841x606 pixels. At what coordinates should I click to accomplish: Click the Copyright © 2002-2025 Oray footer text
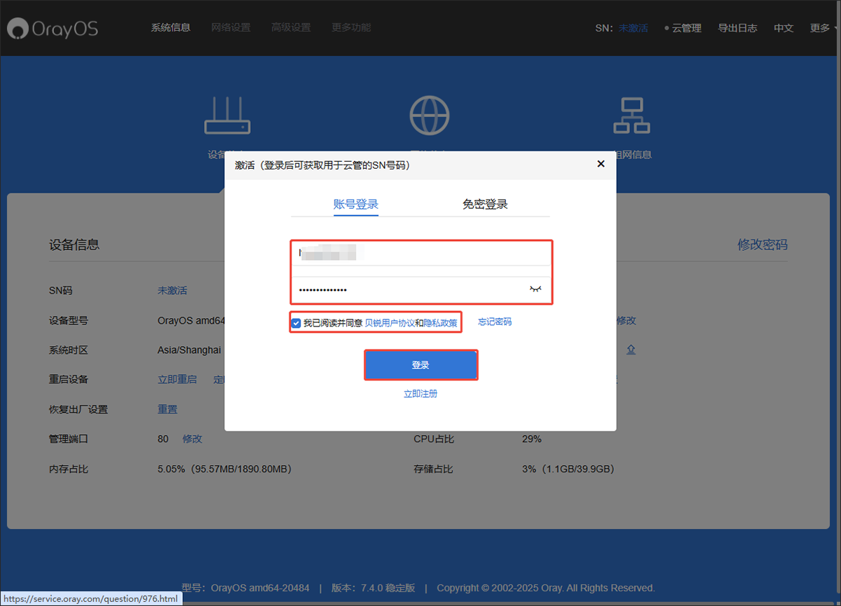tap(546, 588)
